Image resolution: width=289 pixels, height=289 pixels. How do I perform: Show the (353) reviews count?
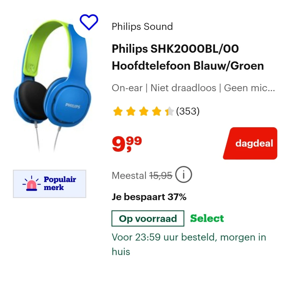tap(188, 111)
